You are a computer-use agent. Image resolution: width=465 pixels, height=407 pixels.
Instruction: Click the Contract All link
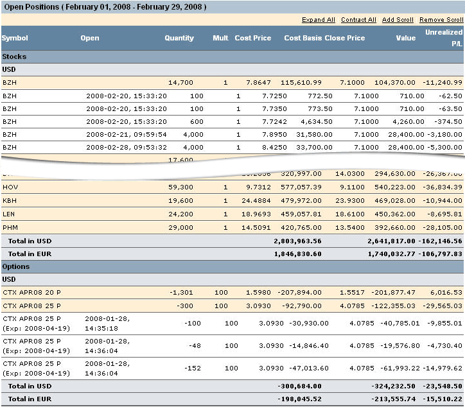click(x=358, y=20)
